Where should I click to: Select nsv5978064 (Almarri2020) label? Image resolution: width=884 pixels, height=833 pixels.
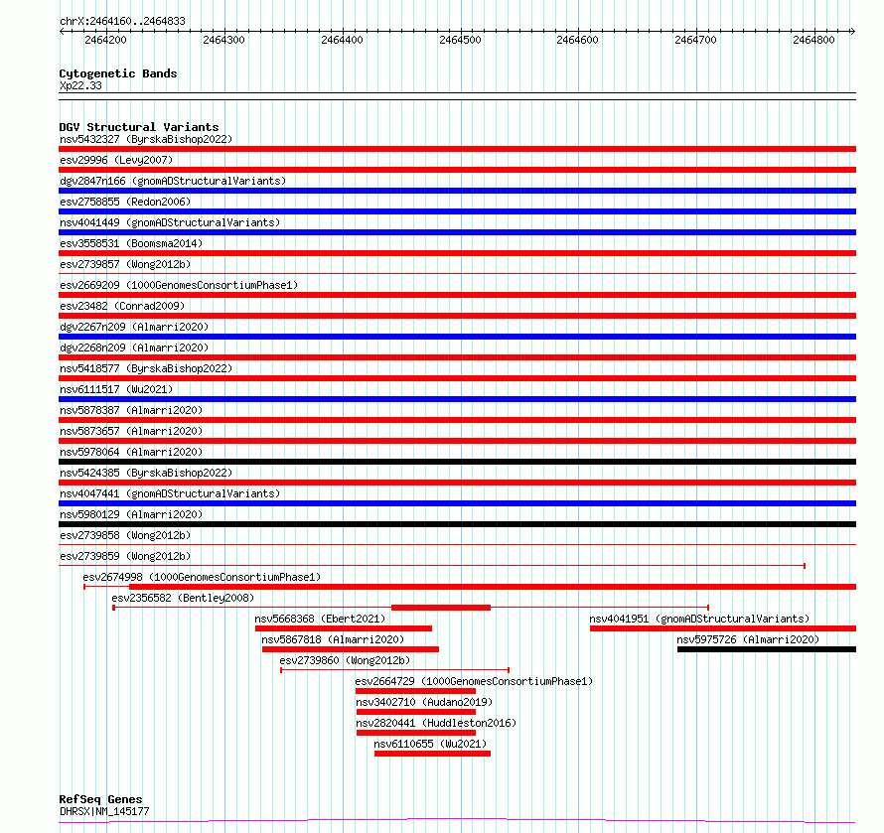pyautogui.click(x=131, y=452)
